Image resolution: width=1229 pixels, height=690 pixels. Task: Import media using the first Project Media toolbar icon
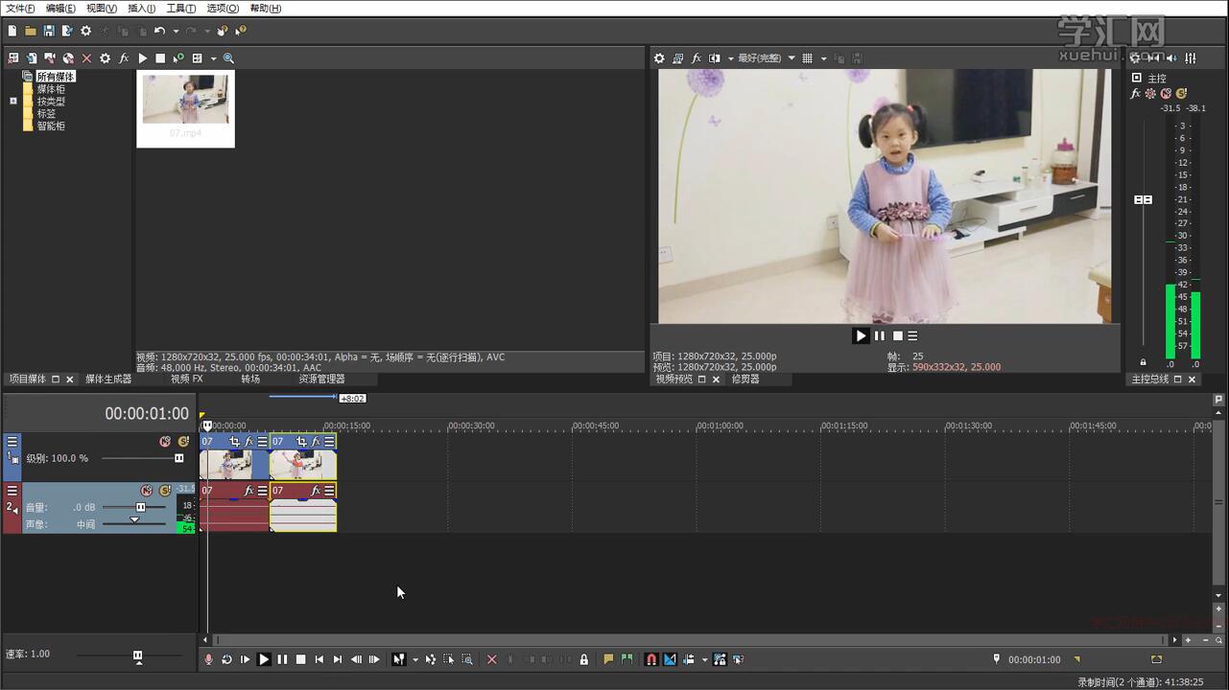tap(12, 58)
